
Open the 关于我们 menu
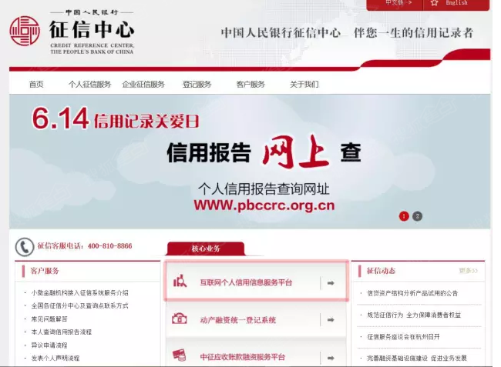pos(304,84)
